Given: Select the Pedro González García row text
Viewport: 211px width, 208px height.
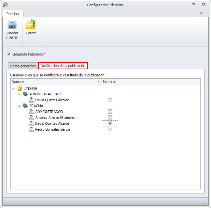Looking at the screenshot, I should click(53, 129).
